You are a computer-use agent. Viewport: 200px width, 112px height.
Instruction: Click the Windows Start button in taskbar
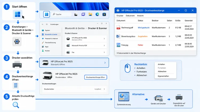pos(46,14)
